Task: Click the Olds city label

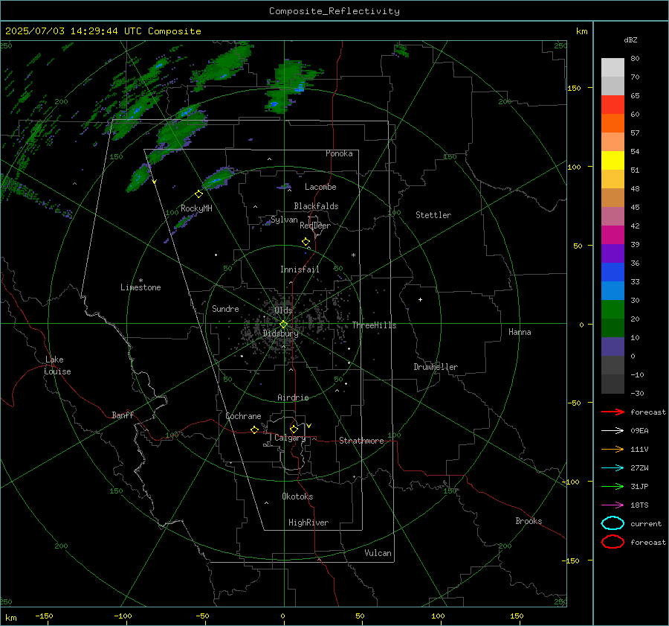Action: click(x=283, y=310)
